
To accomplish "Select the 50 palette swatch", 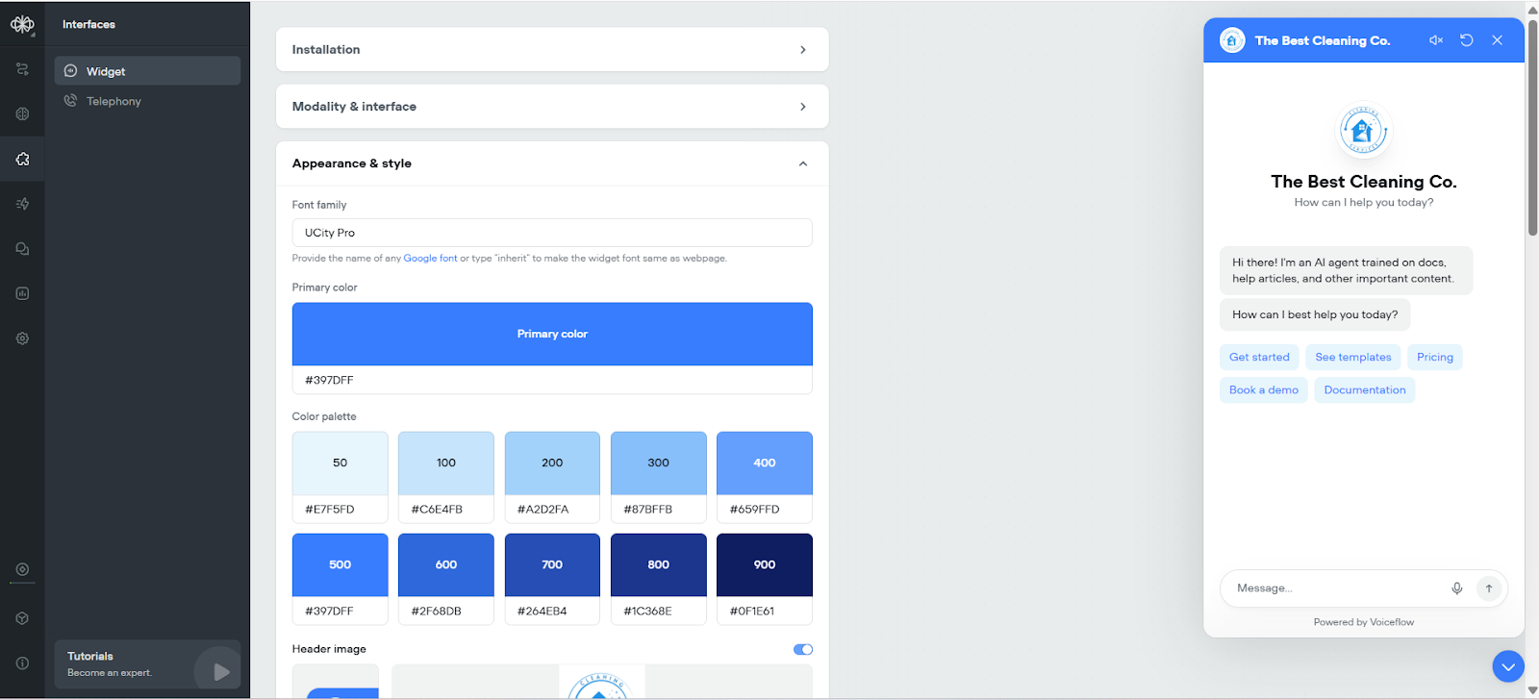I will pyautogui.click(x=341, y=462).
